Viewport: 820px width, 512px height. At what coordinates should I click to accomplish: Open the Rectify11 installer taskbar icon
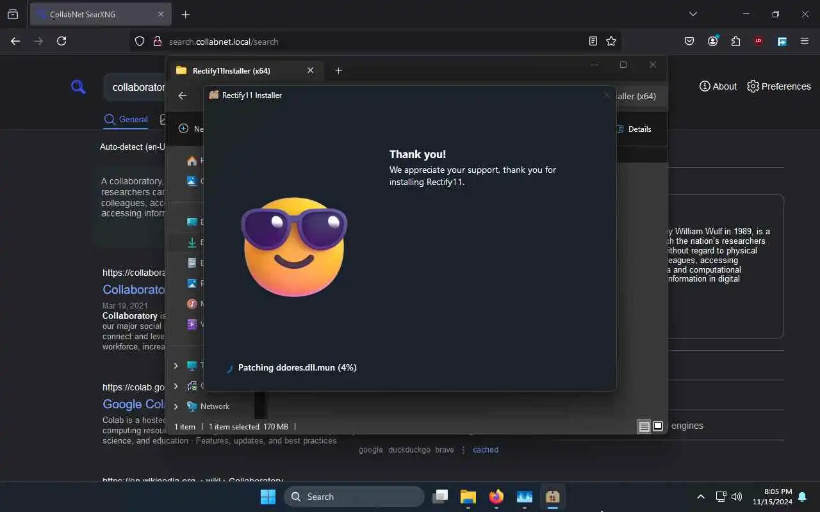(x=553, y=497)
